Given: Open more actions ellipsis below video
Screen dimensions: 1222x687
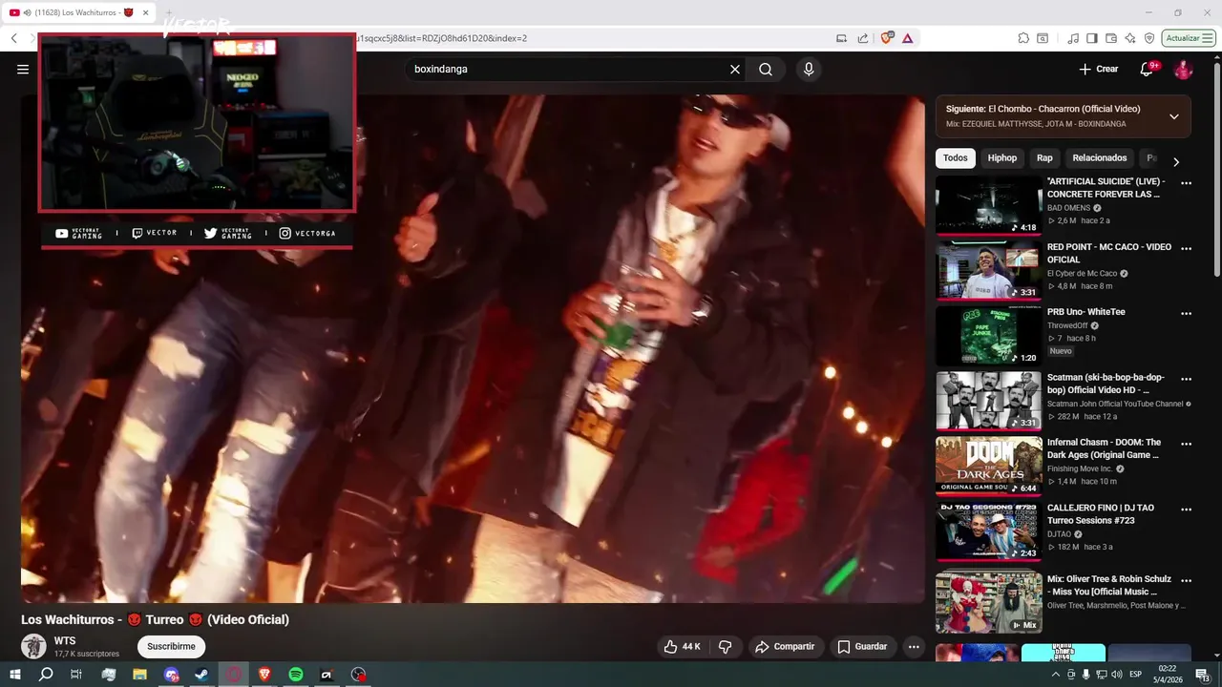Looking at the screenshot, I should tap(914, 647).
